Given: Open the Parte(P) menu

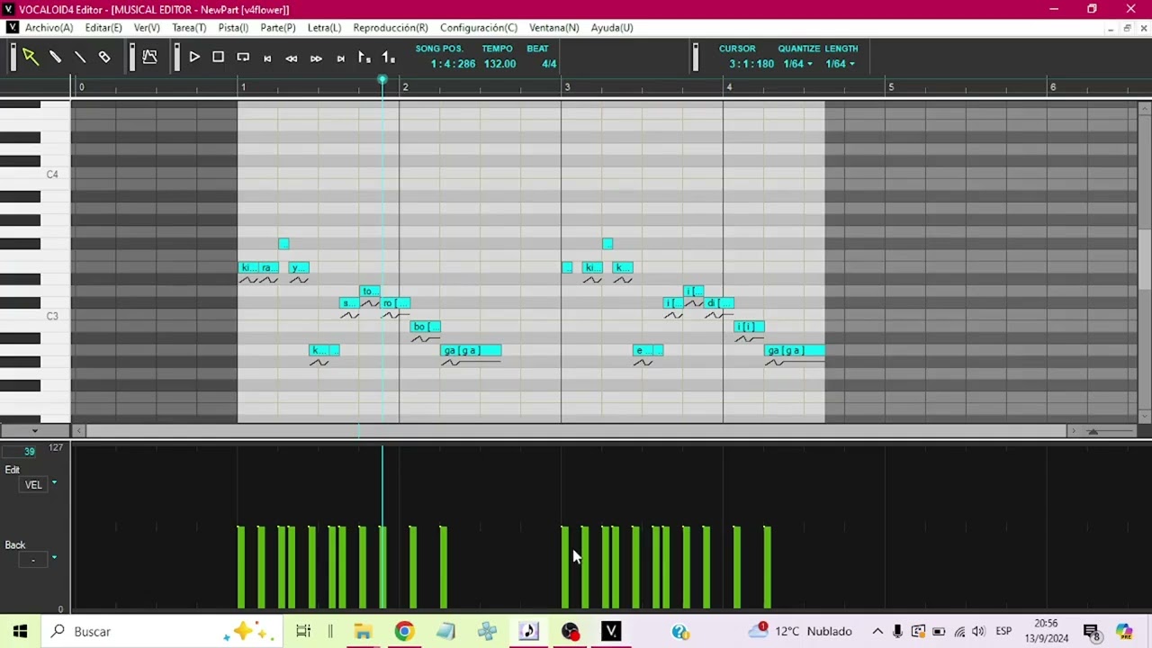Looking at the screenshot, I should [x=278, y=28].
